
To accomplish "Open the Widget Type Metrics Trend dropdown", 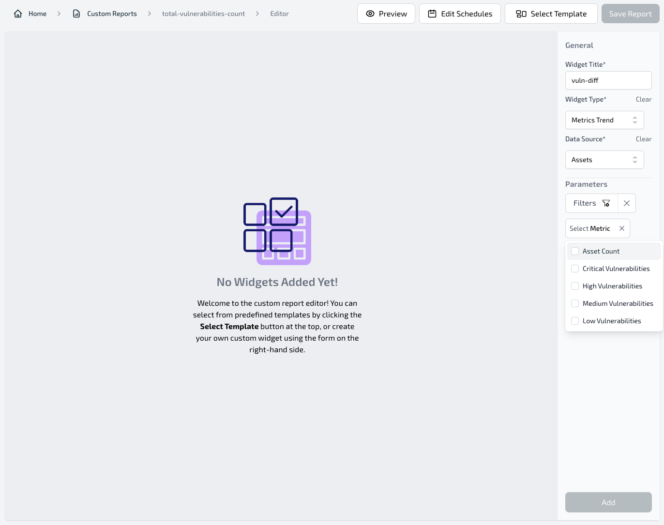I will (604, 120).
